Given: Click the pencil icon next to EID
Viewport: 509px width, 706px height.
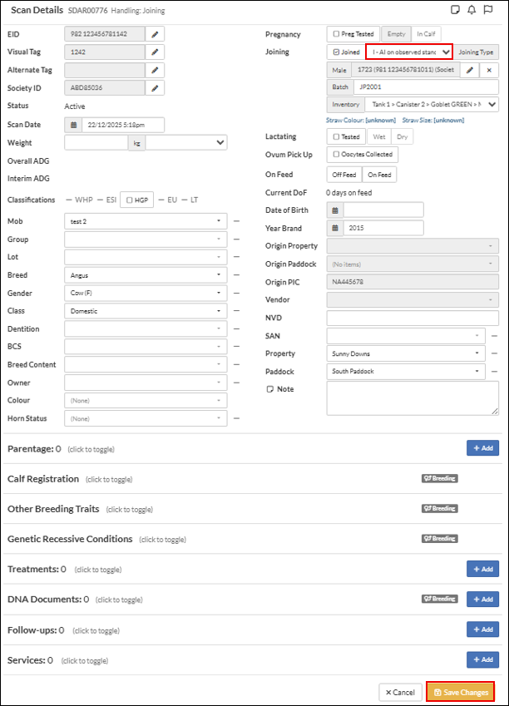Looking at the screenshot, I should [x=155, y=34].
